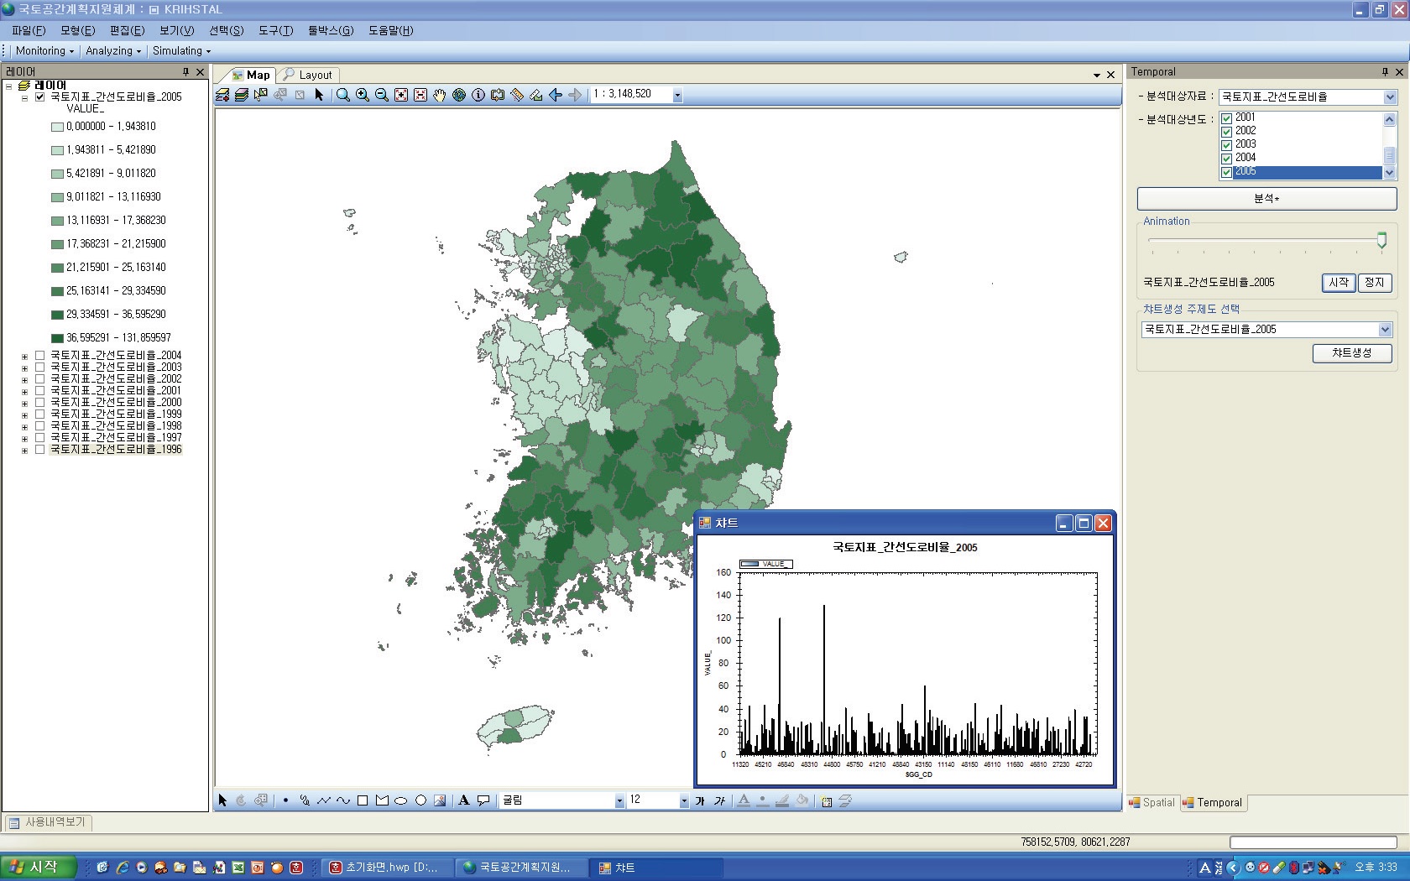This screenshot has width=1410, height=881.
Task: Click legend swatch 0,000000 - 1,943810
Action: [57, 127]
